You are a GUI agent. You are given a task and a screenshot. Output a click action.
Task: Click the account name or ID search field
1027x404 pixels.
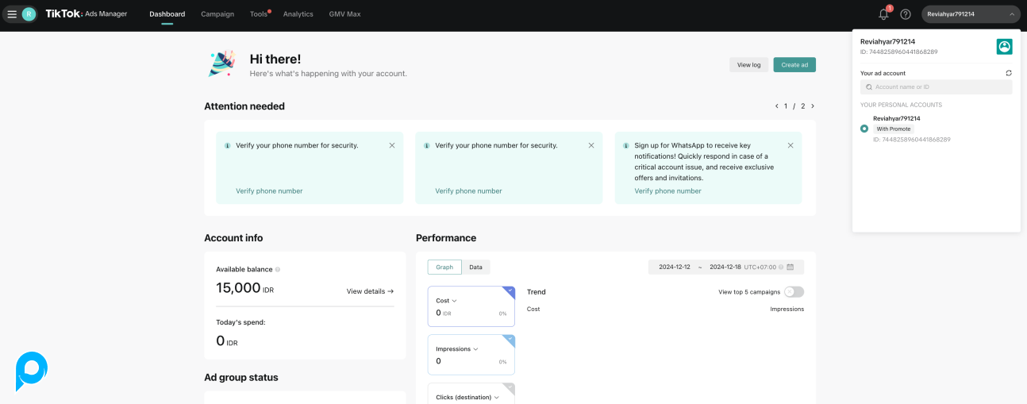click(x=937, y=87)
